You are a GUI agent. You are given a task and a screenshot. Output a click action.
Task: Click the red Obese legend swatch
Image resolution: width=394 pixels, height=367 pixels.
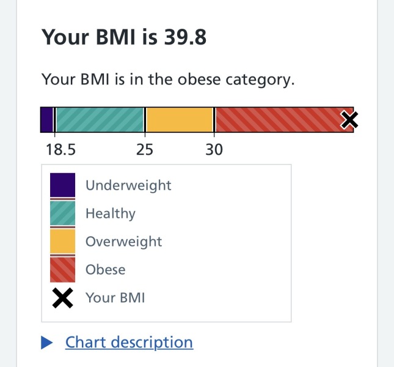[63, 270]
